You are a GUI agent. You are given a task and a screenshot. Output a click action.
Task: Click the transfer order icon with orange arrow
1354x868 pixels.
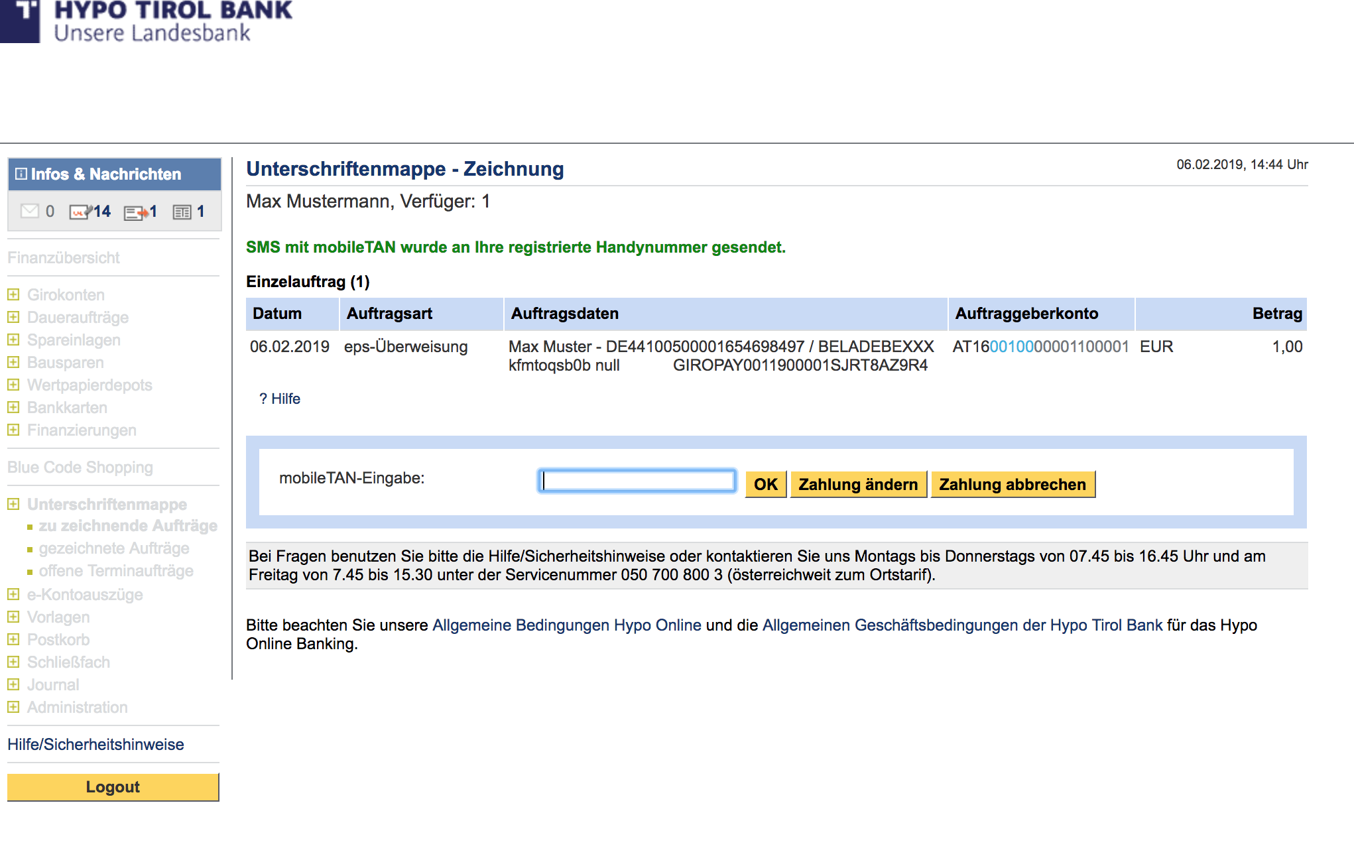tap(136, 213)
